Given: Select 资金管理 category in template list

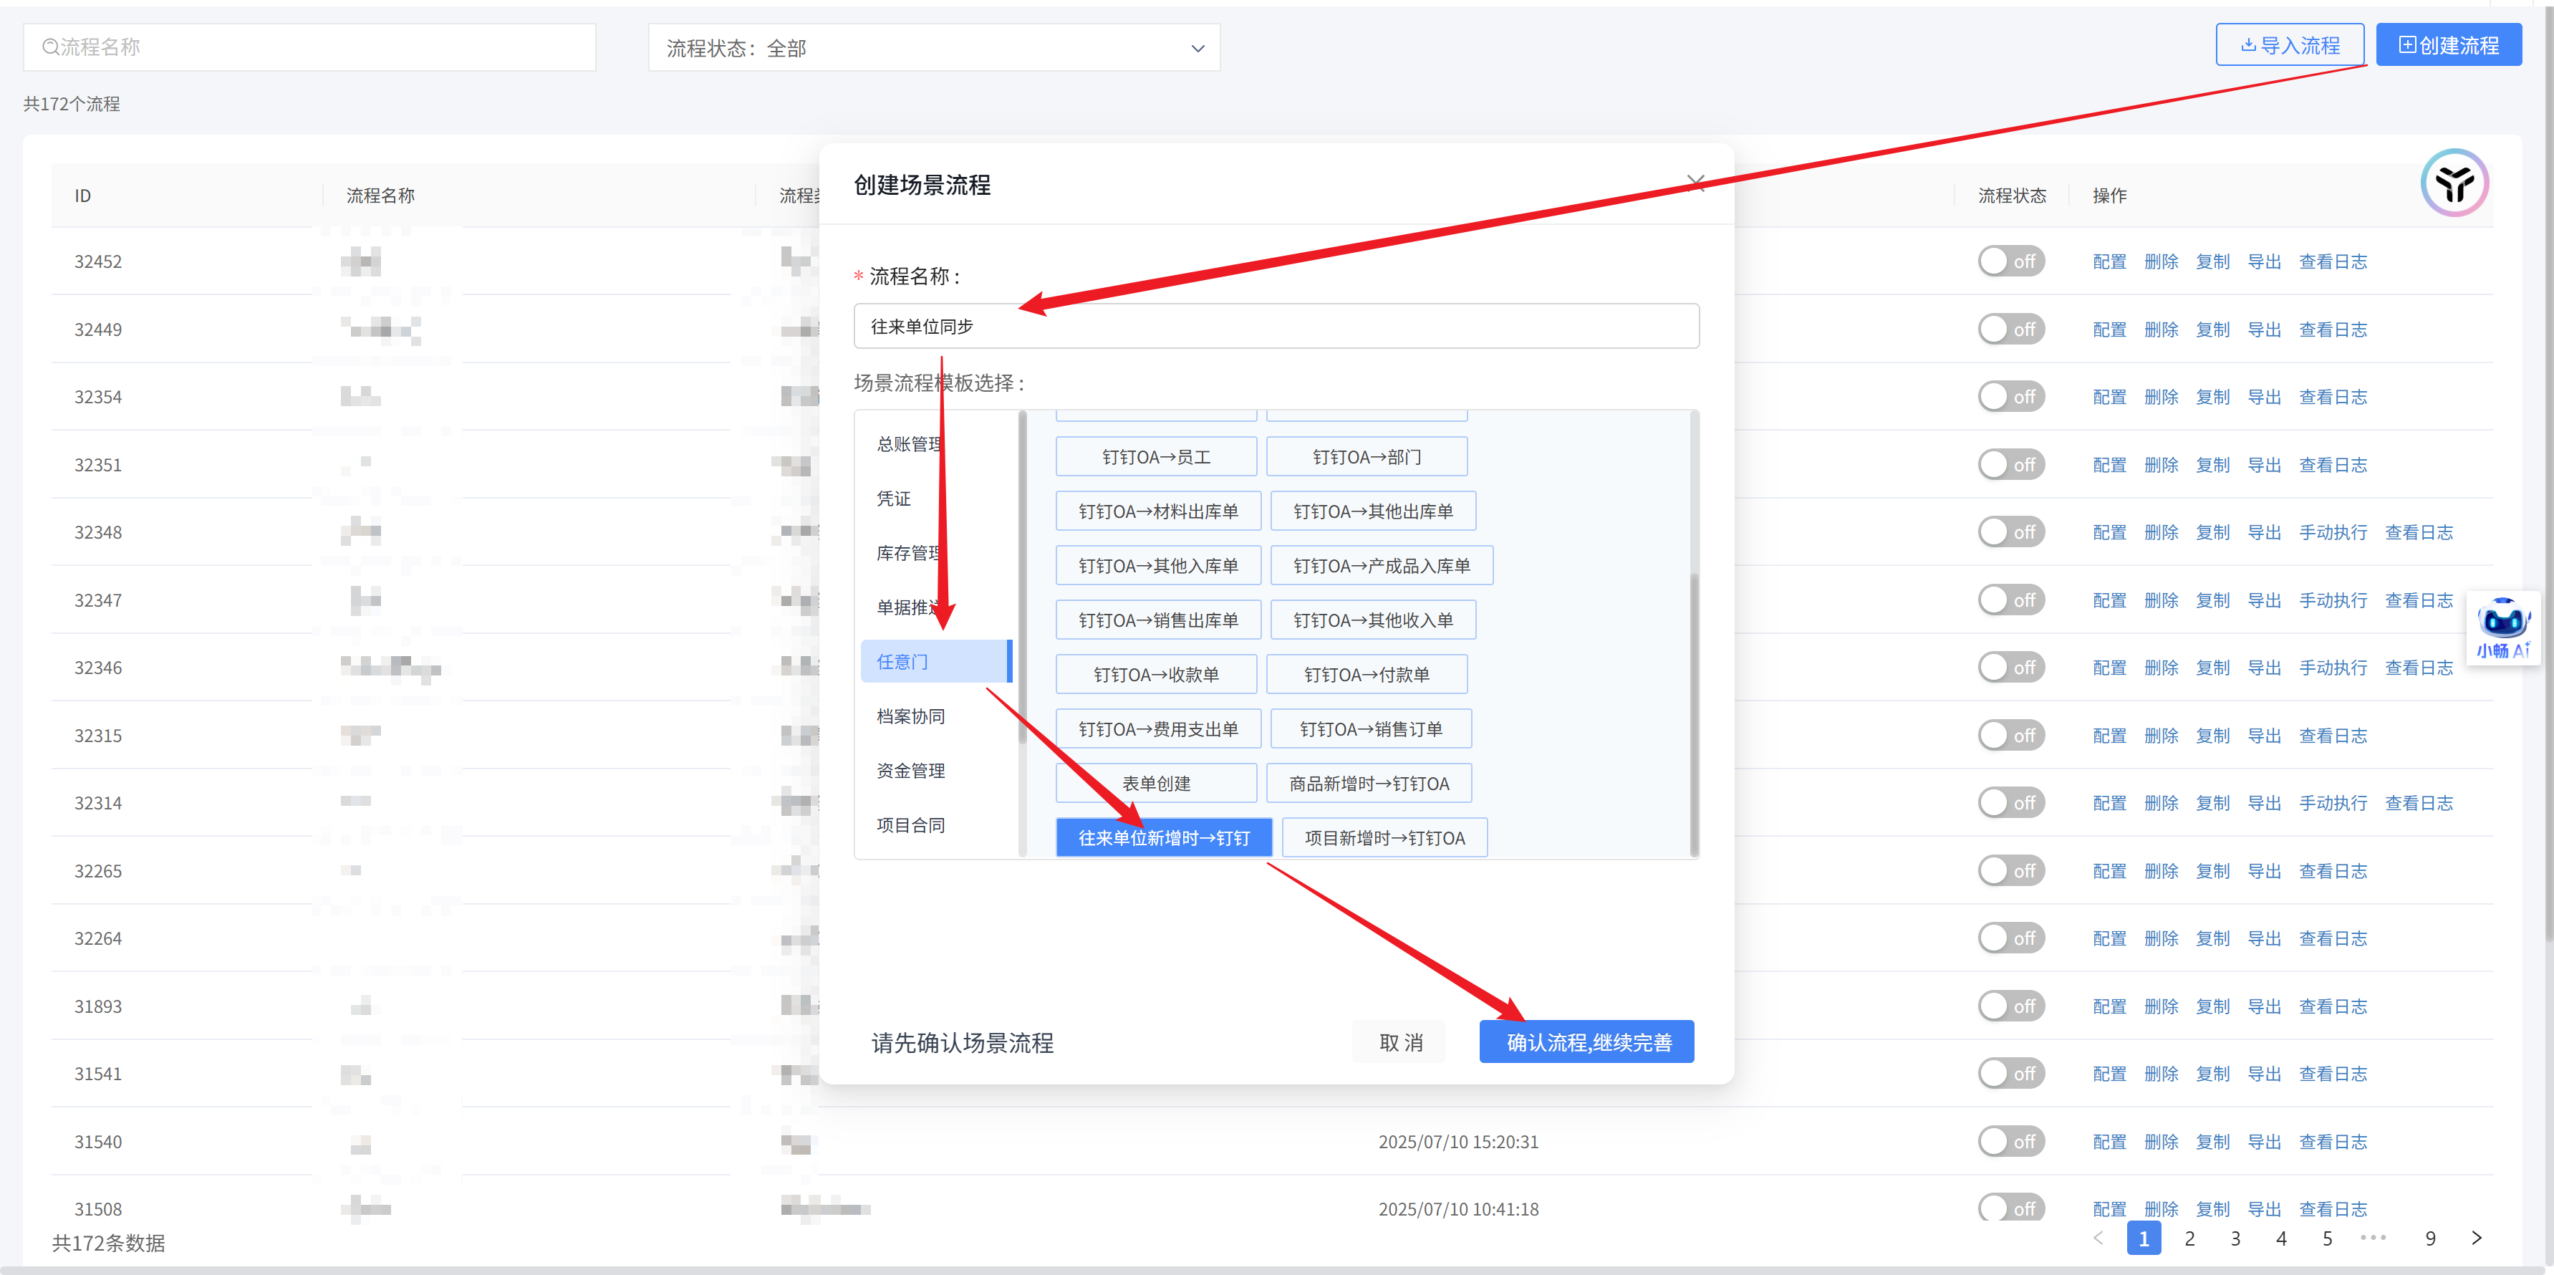Looking at the screenshot, I should click(x=910, y=770).
